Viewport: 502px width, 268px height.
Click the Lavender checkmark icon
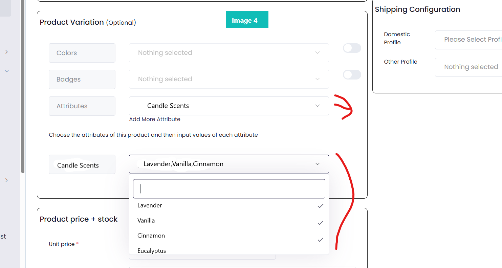pos(320,206)
